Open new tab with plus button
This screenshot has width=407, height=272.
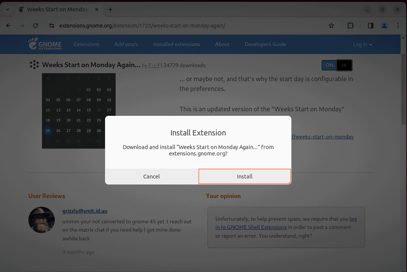pos(110,9)
